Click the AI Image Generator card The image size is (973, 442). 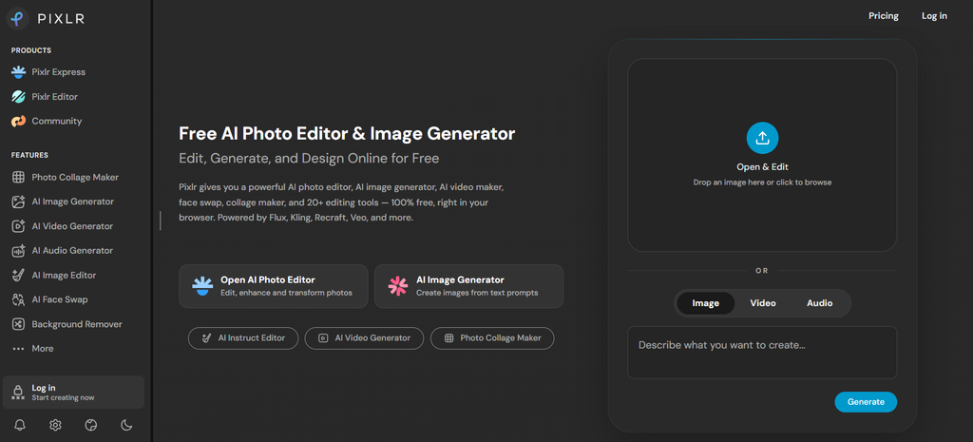click(x=468, y=286)
